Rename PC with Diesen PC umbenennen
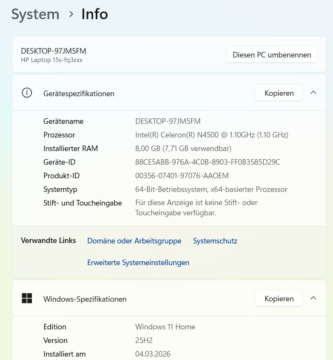Viewport: 333px width, 360px height. pos(272,54)
